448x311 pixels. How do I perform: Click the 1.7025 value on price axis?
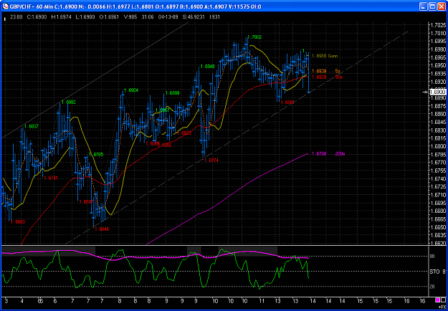[x=438, y=25]
